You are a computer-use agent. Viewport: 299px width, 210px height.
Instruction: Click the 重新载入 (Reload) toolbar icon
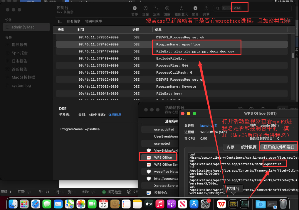click(x=181, y=8)
